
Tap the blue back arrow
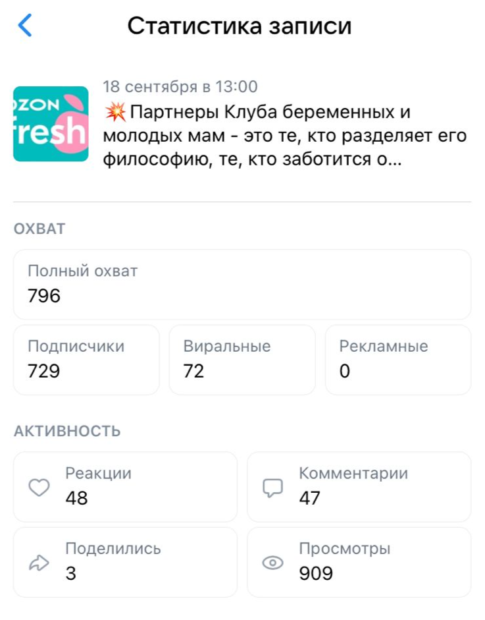point(25,26)
